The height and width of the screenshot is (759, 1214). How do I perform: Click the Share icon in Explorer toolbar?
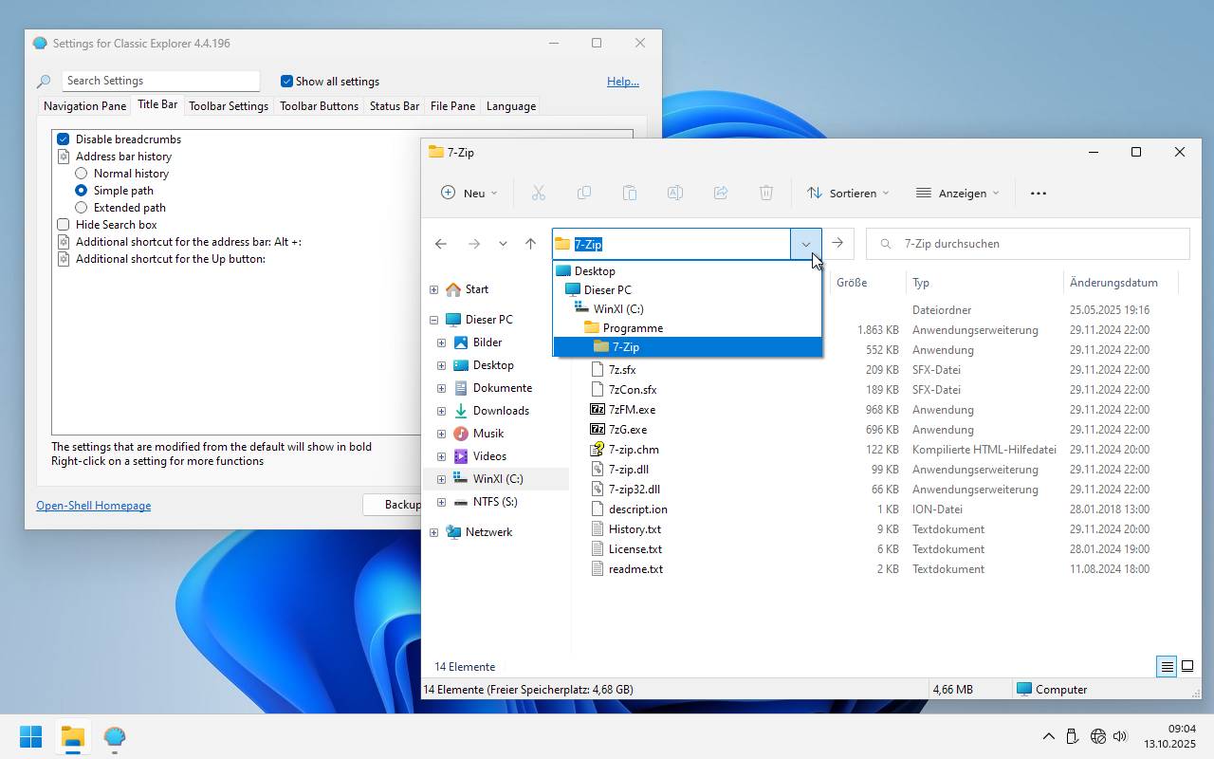(721, 193)
